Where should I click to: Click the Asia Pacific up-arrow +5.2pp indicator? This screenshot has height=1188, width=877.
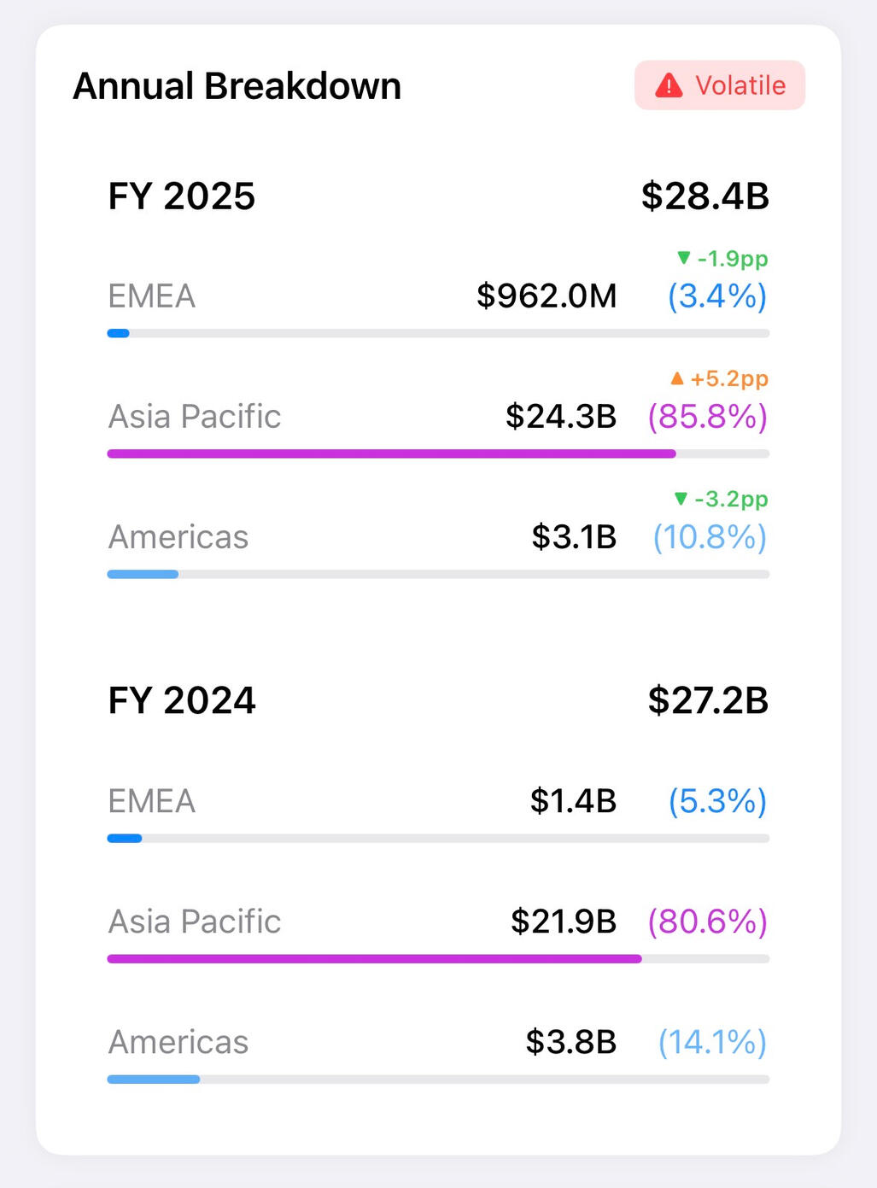[x=719, y=378]
